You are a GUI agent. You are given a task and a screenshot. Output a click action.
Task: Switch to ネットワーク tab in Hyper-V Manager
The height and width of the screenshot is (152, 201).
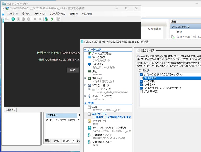pyautogui.click(x=69, y=141)
